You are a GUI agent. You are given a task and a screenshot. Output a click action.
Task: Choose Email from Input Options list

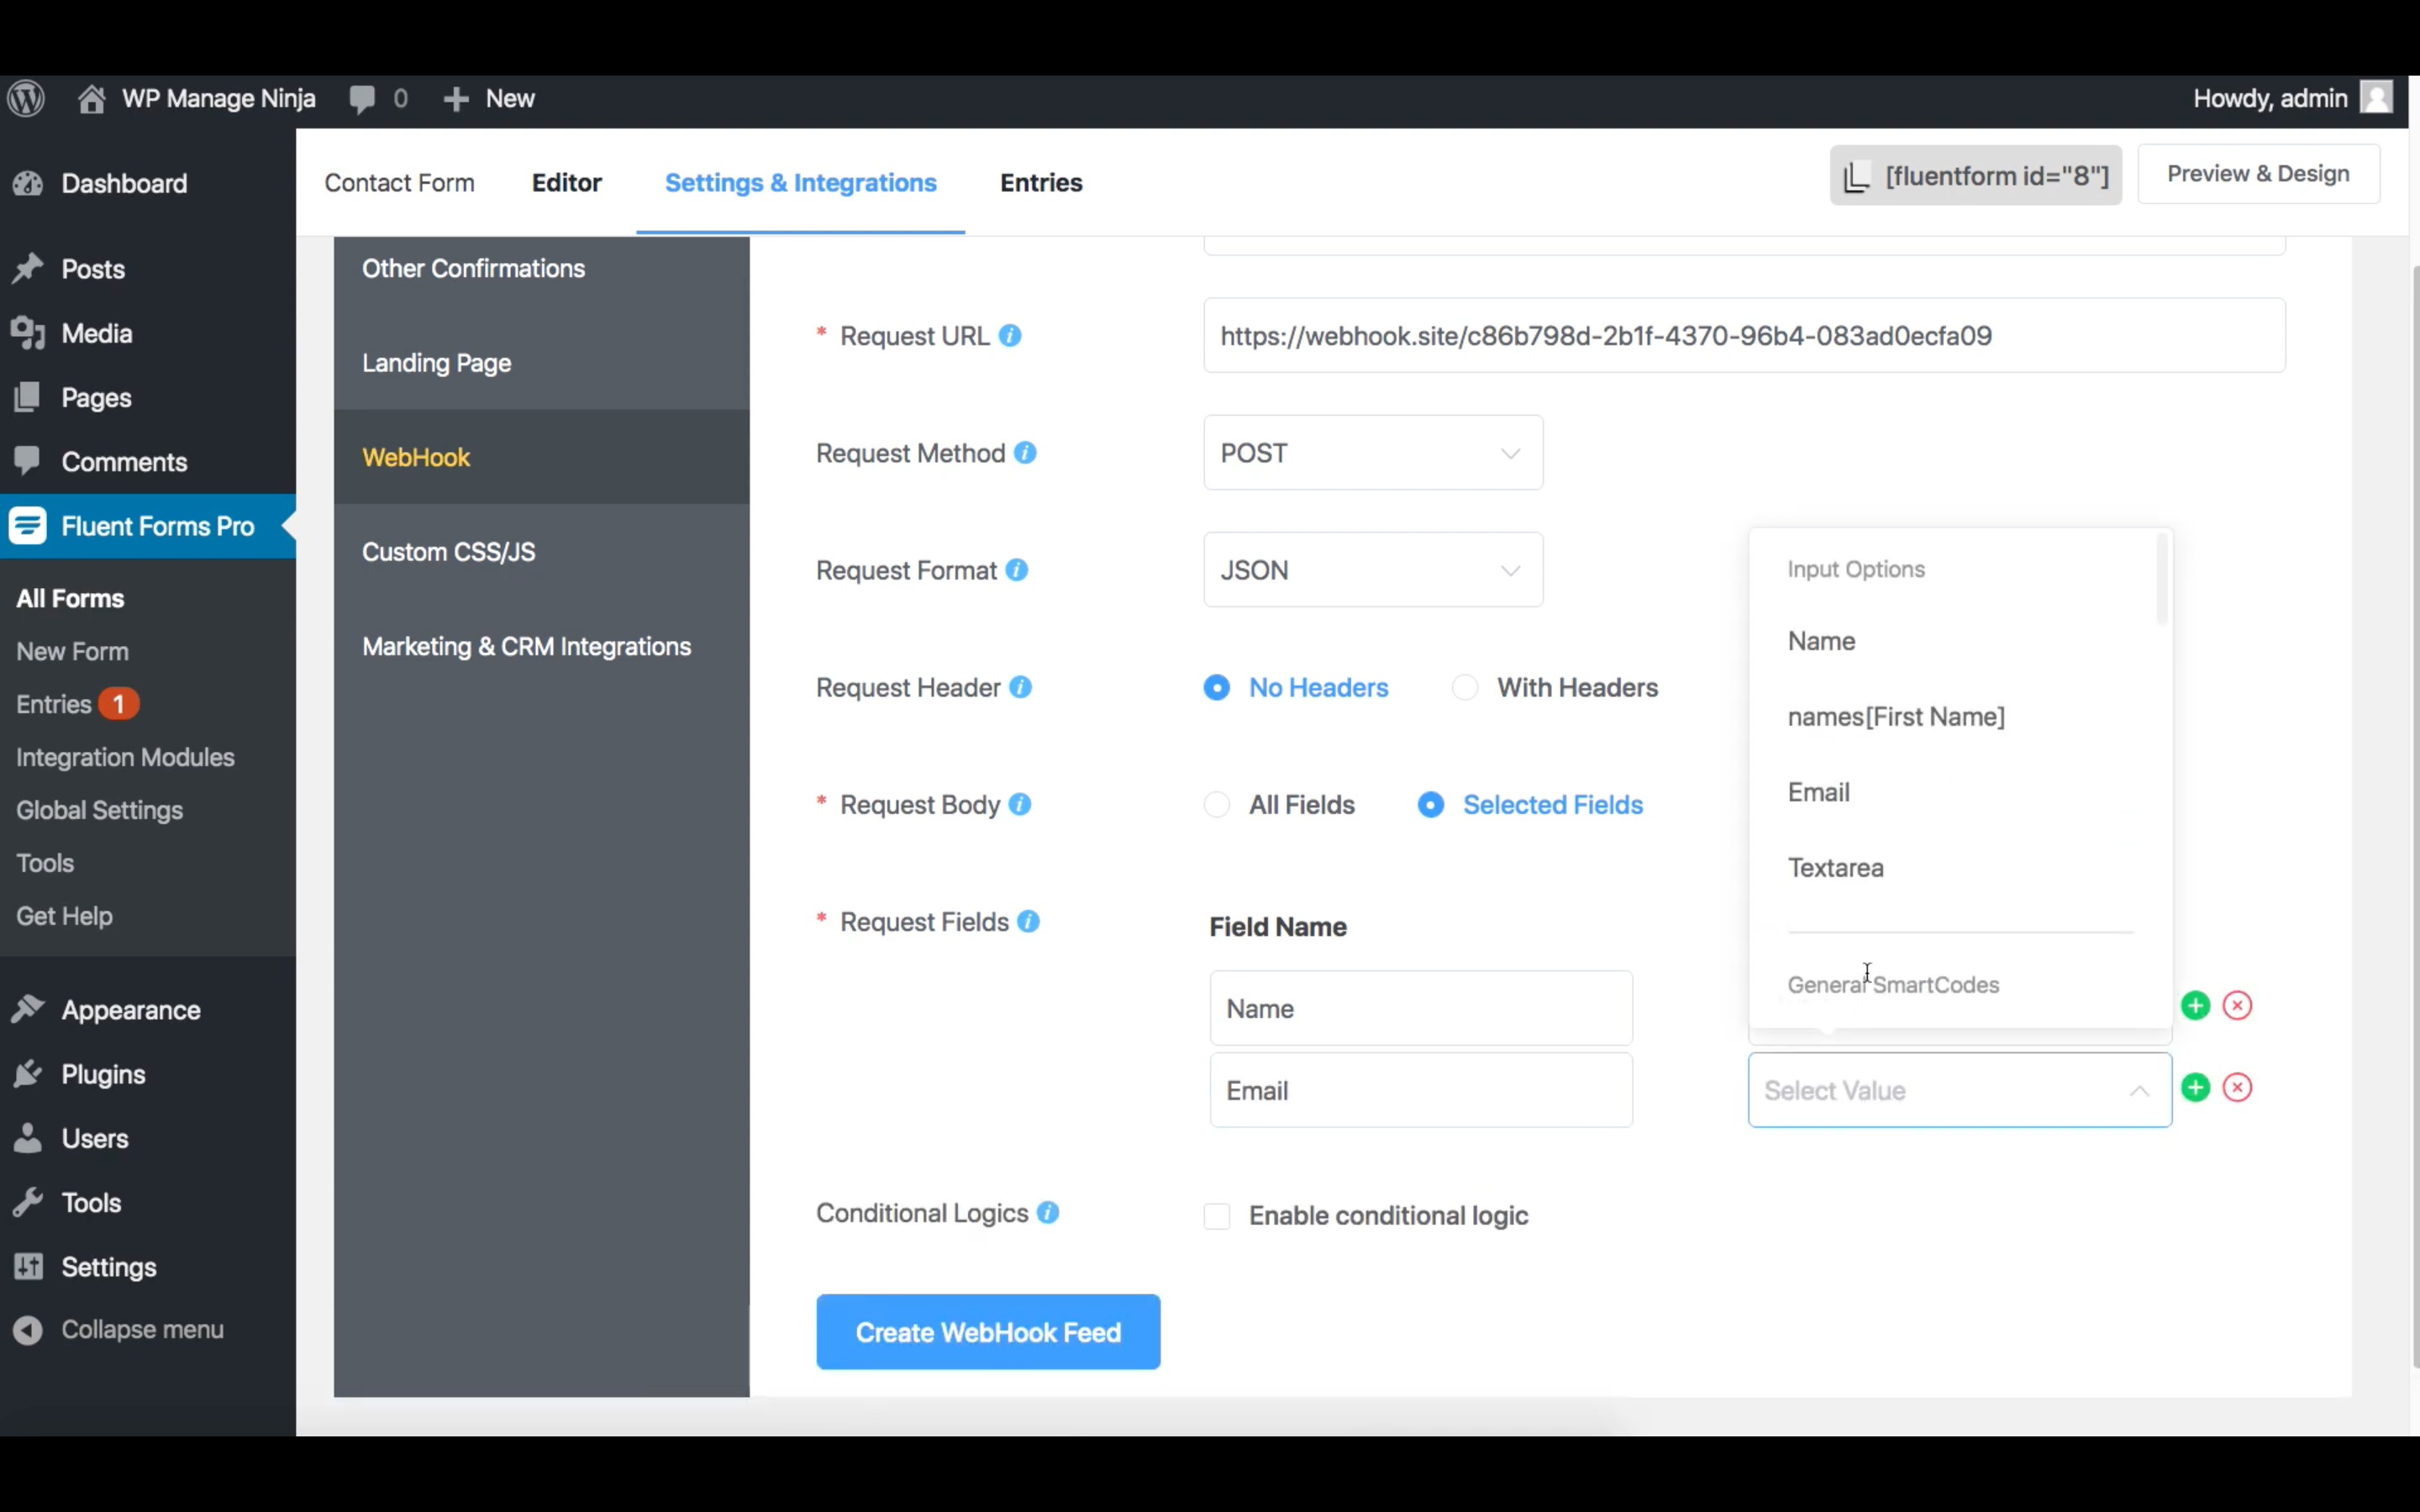tap(1959, 792)
